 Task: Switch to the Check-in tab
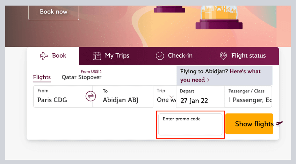point(174,56)
